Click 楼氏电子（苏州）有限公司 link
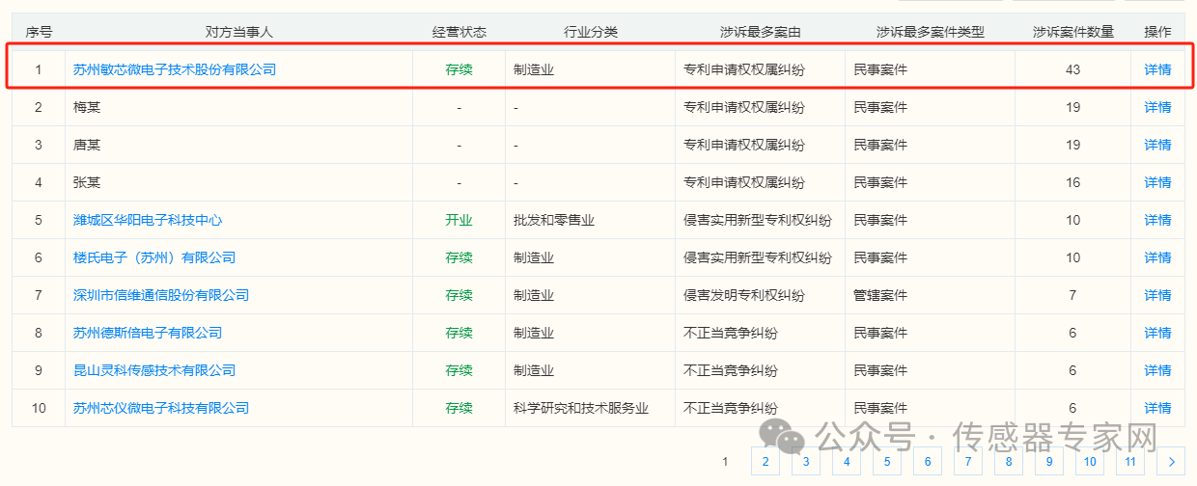This screenshot has width=1197, height=486. (x=154, y=257)
